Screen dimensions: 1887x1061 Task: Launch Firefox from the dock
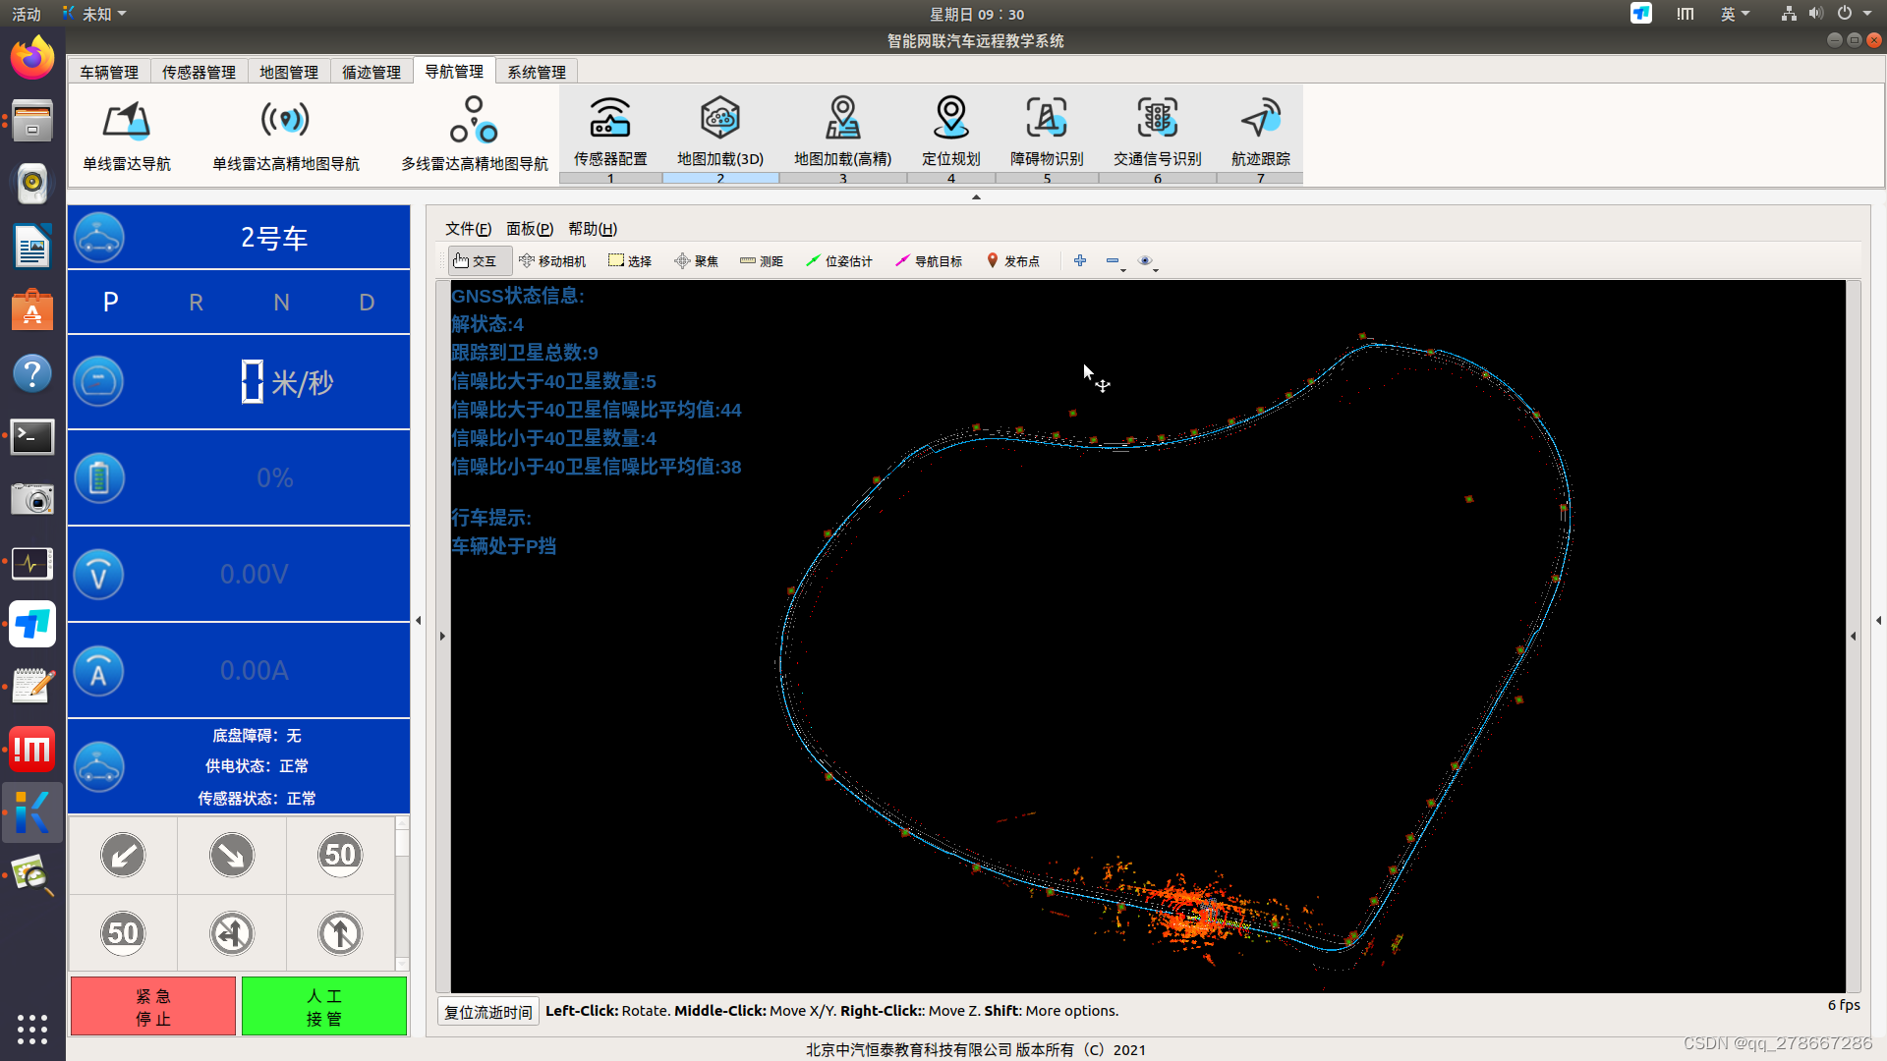click(x=32, y=57)
